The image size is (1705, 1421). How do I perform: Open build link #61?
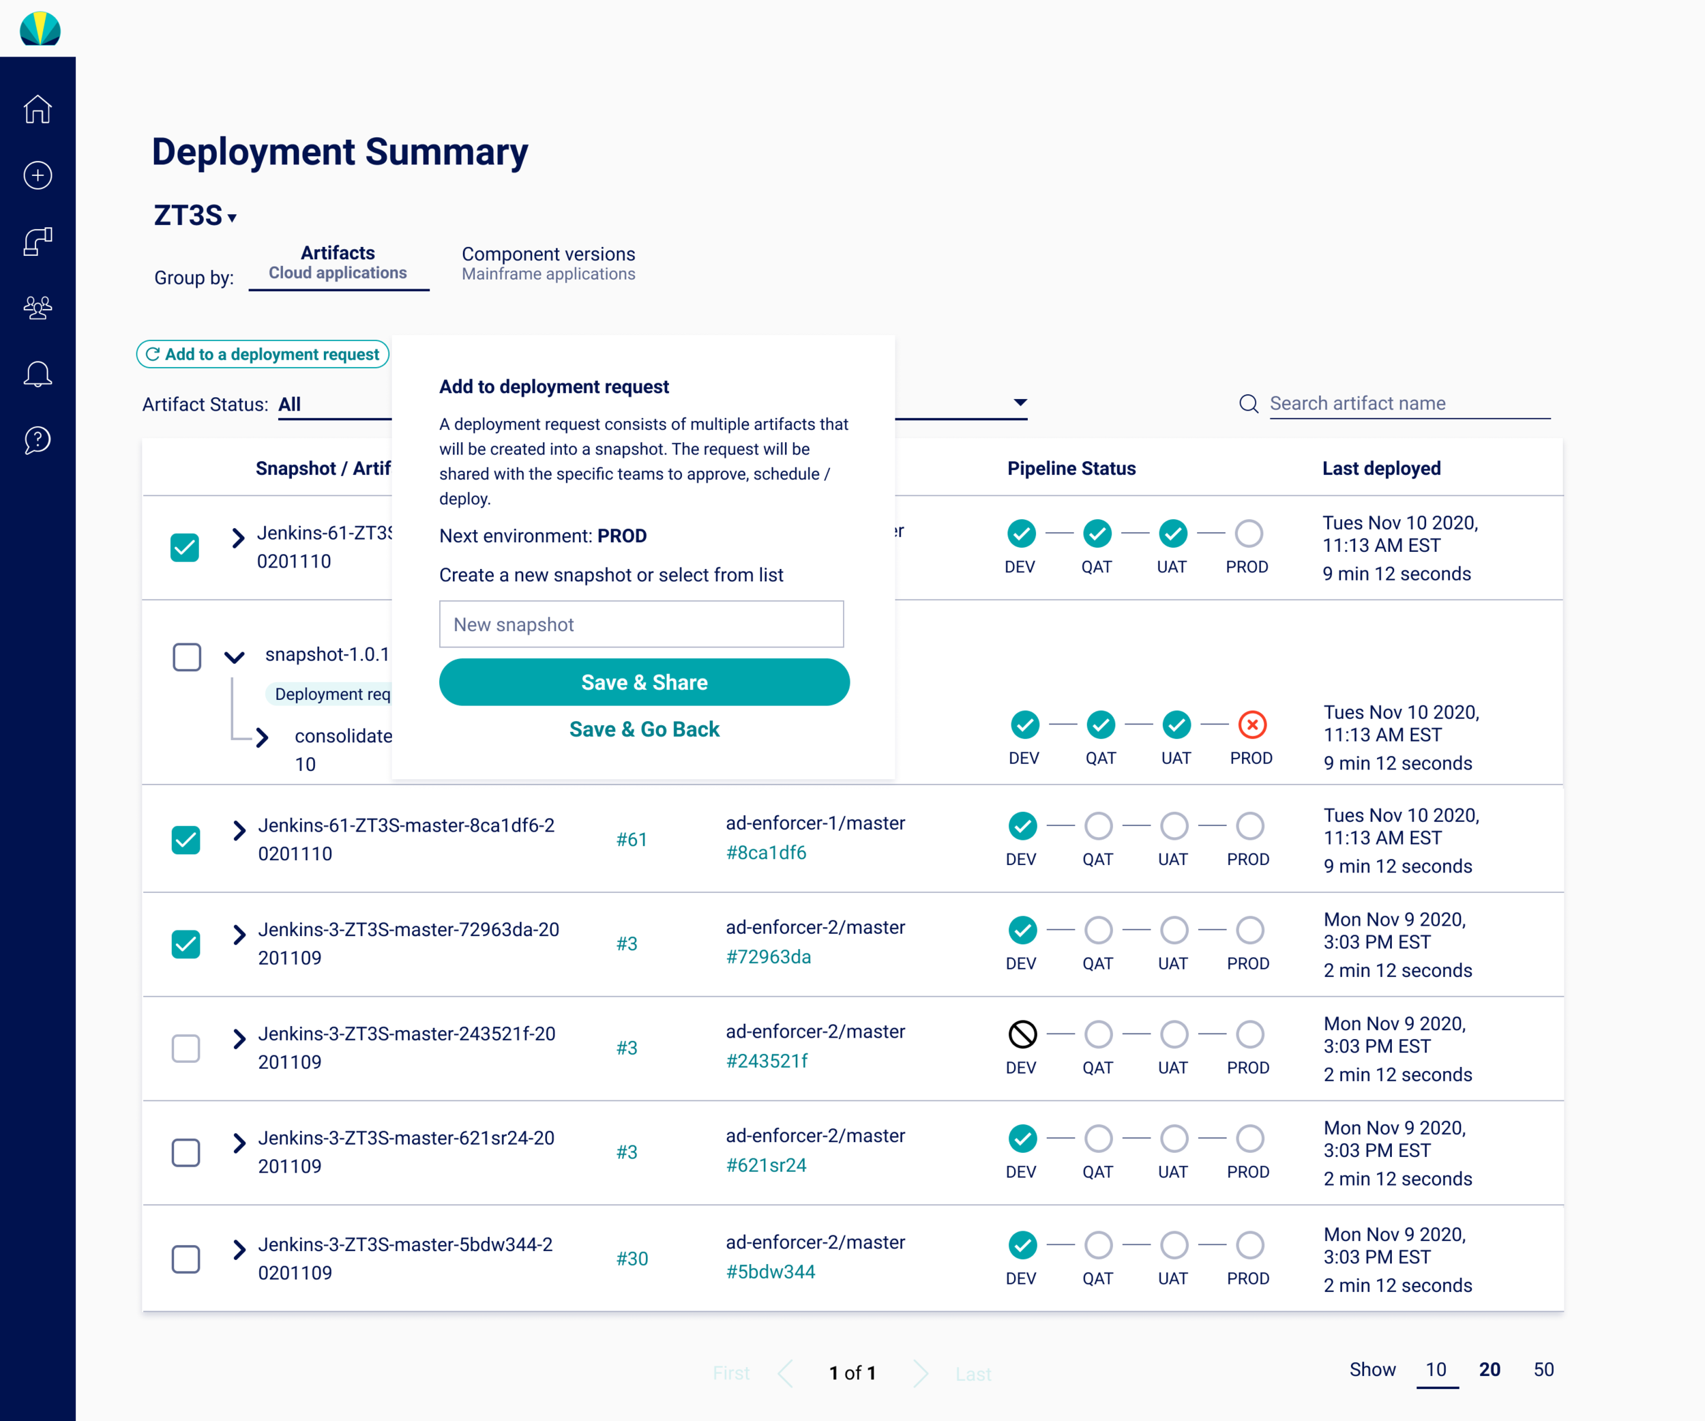coord(631,840)
